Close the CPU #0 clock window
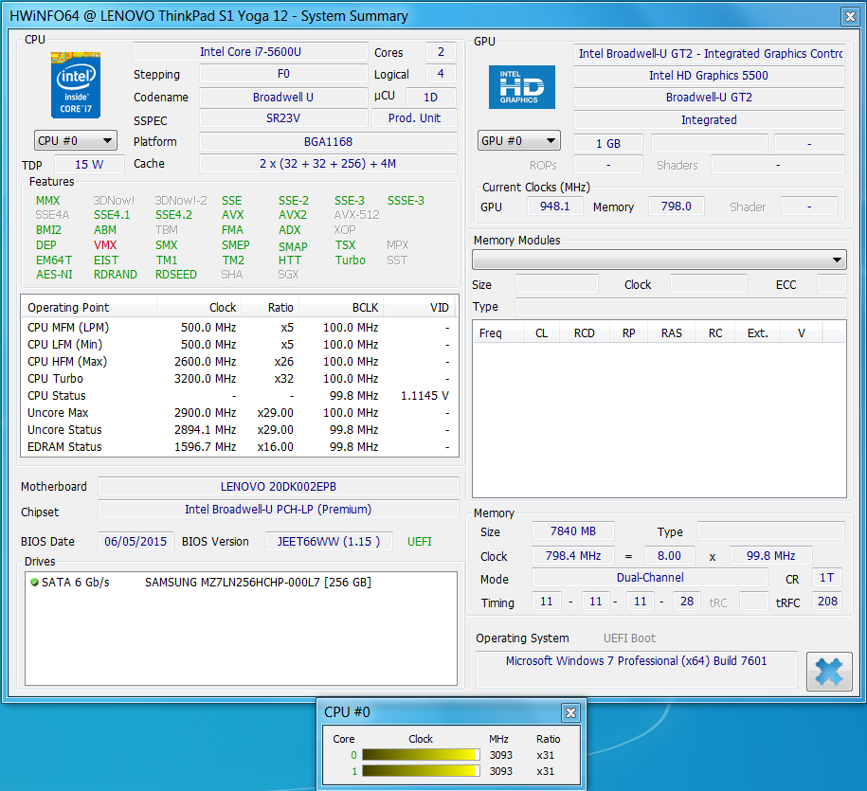867x791 pixels. point(570,712)
